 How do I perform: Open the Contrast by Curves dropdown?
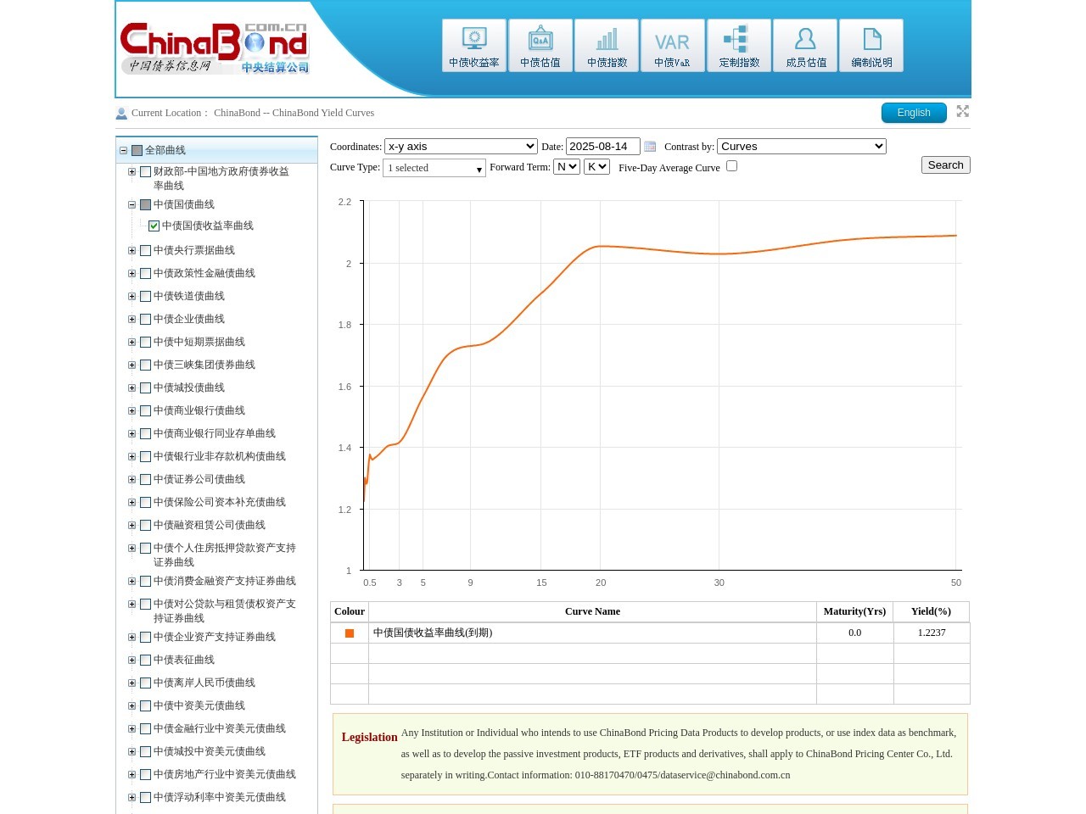point(801,147)
